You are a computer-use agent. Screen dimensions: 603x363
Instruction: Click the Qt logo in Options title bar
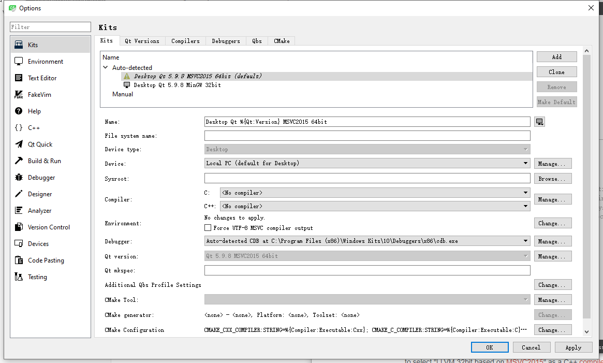[12, 8]
